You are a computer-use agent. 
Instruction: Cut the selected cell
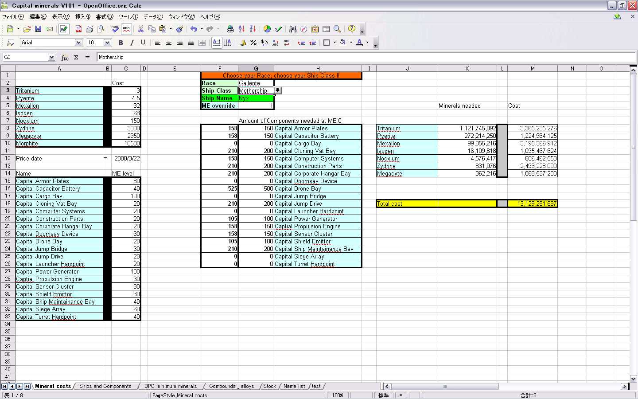141,29
